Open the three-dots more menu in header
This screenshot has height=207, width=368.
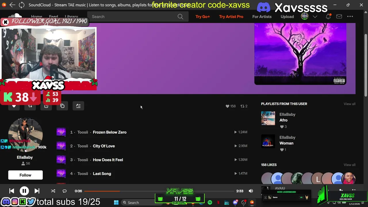(350, 17)
